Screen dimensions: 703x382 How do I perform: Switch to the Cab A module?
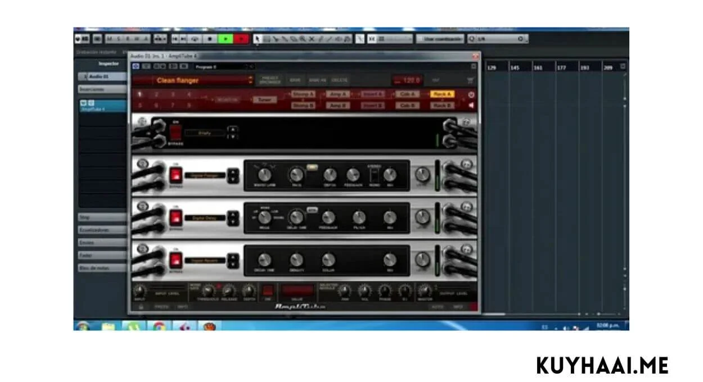407,94
